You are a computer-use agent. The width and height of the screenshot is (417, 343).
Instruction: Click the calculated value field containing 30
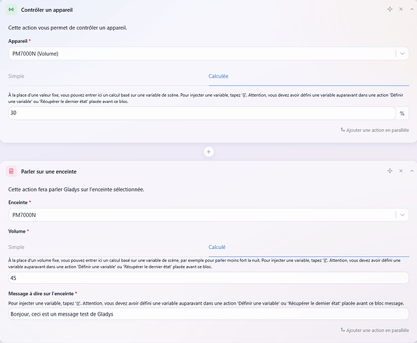pyautogui.click(x=202, y=113)
